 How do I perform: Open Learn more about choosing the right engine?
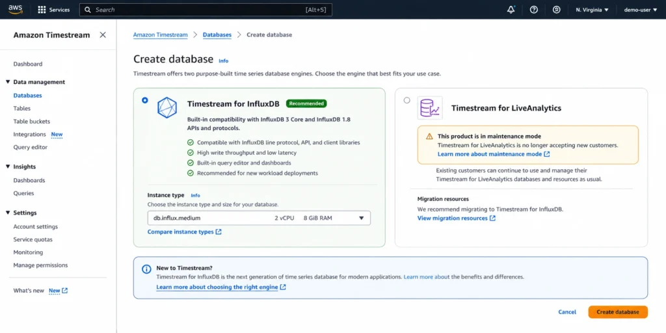(x=217, y=287)
